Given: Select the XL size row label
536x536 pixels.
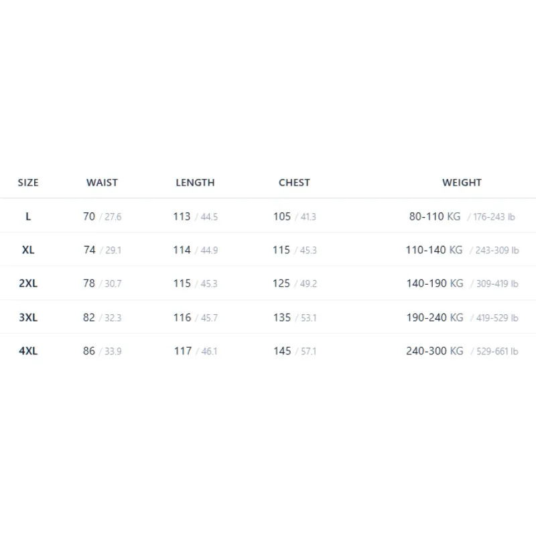Looking at the screenshot, I should point(28,250).
